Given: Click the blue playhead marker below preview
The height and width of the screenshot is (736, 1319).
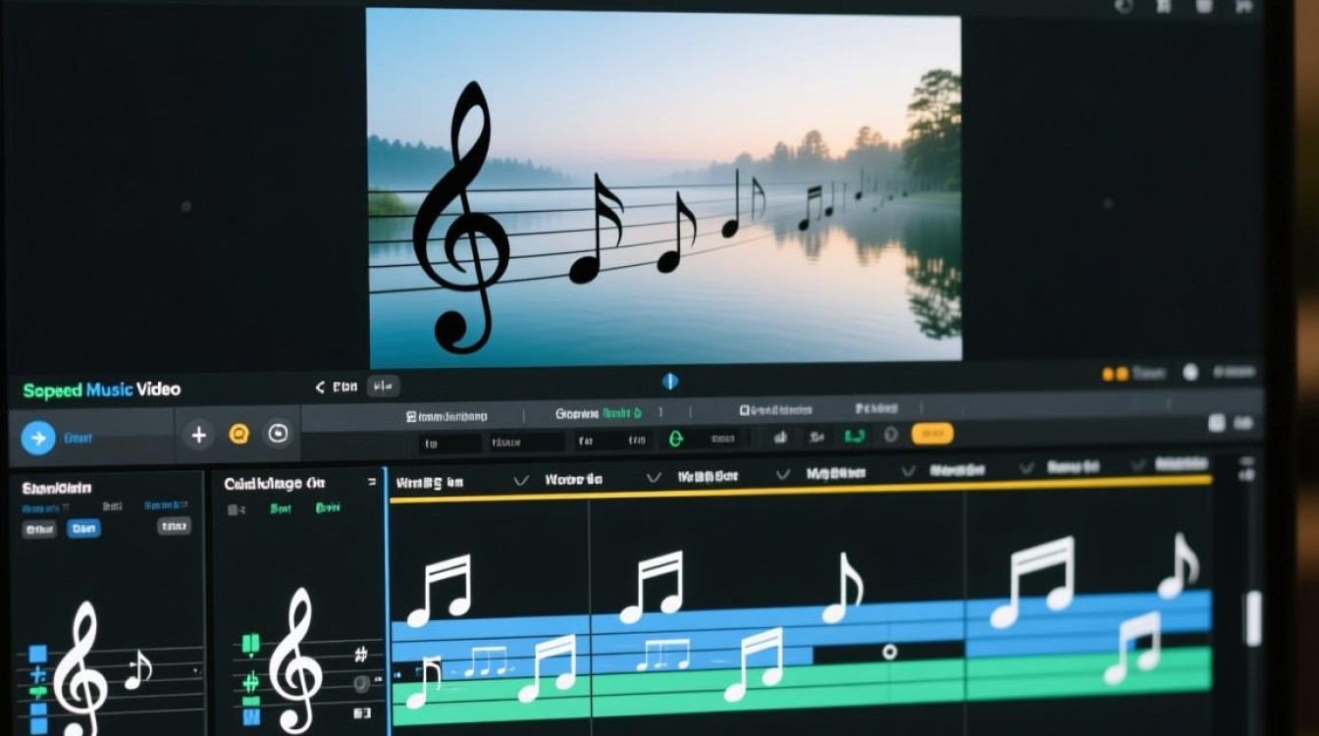Looking at the screenshot, I should click(x=670, y=381).
